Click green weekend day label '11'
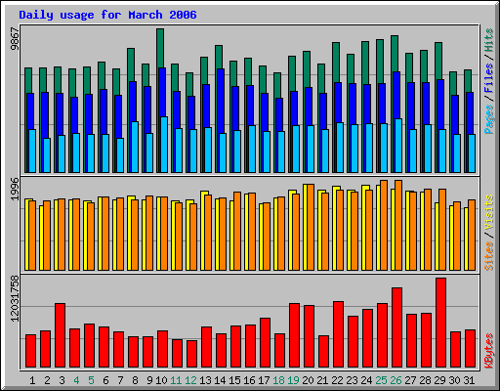Screen dimensions: 500x391 [x=176, y=380]
